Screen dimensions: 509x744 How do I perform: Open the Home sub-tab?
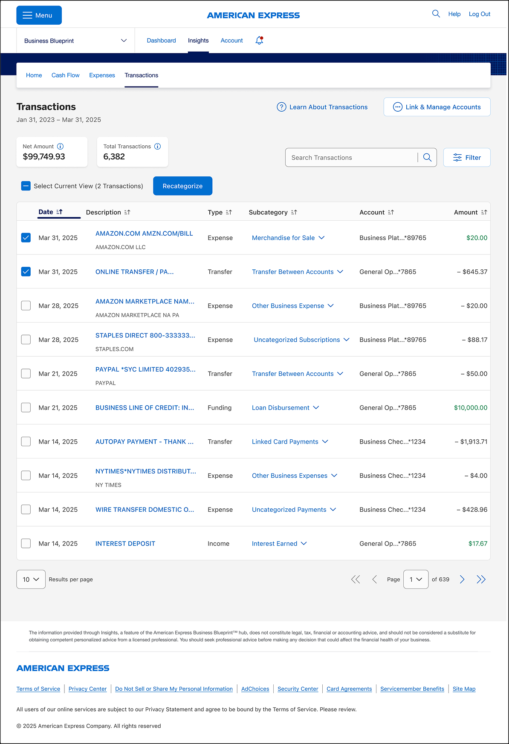[x=34, y=75]
